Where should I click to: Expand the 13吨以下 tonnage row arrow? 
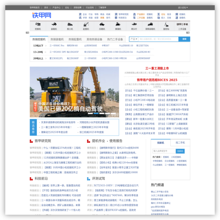click(x=46, y=46)
